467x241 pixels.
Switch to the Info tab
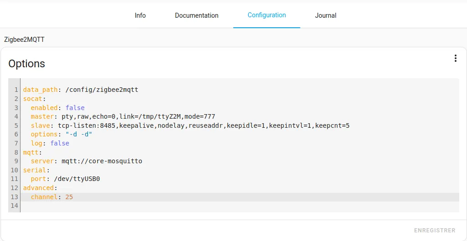pos(140,15)
